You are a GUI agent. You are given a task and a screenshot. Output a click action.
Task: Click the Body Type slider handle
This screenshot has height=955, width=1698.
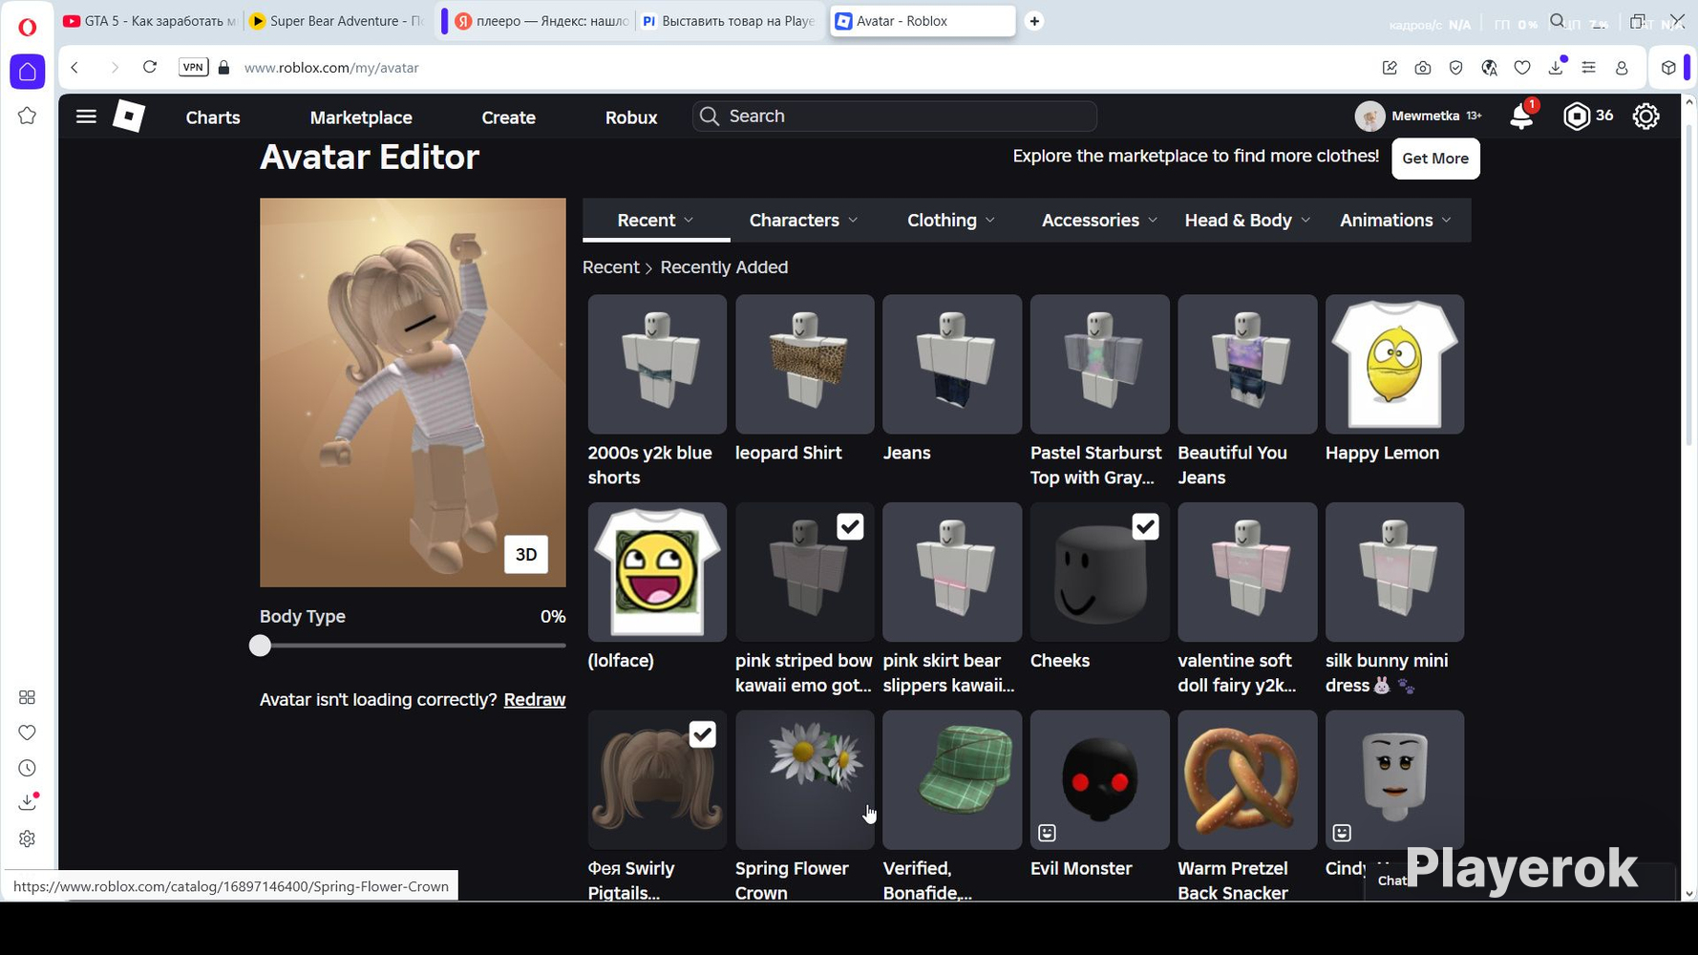coord(260,647)
